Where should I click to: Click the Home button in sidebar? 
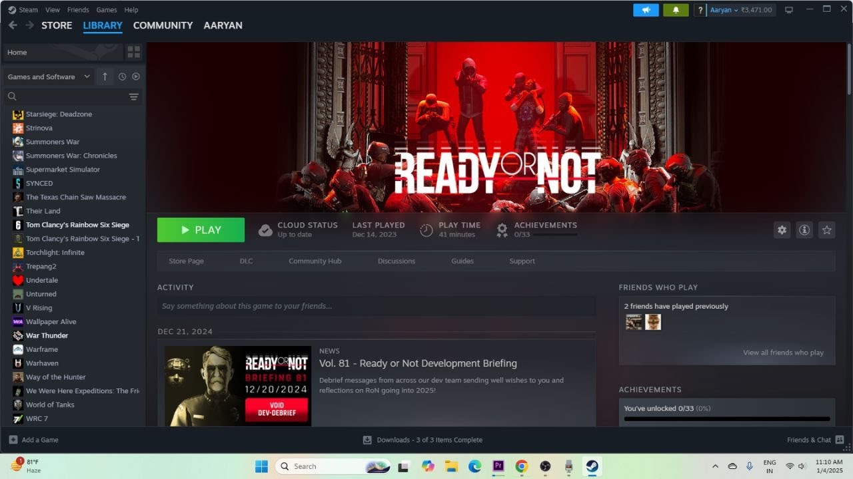point(63,52)
